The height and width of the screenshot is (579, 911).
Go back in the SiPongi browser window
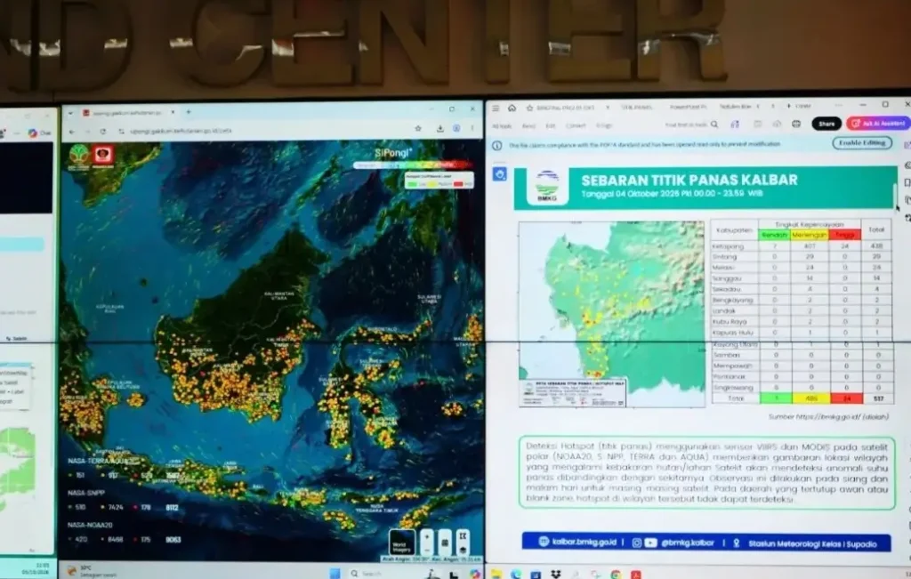point(71,132)
